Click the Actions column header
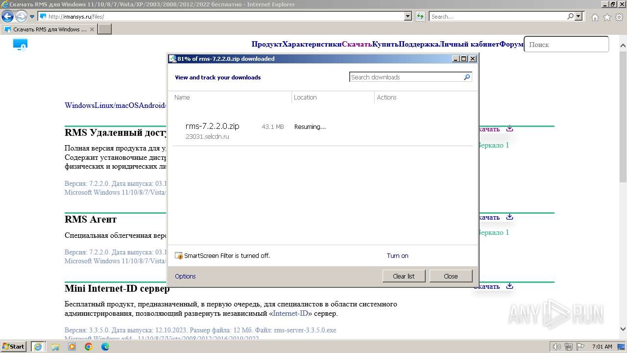The width and height of the screenshot is (627, 353). [x=386, y=97]
